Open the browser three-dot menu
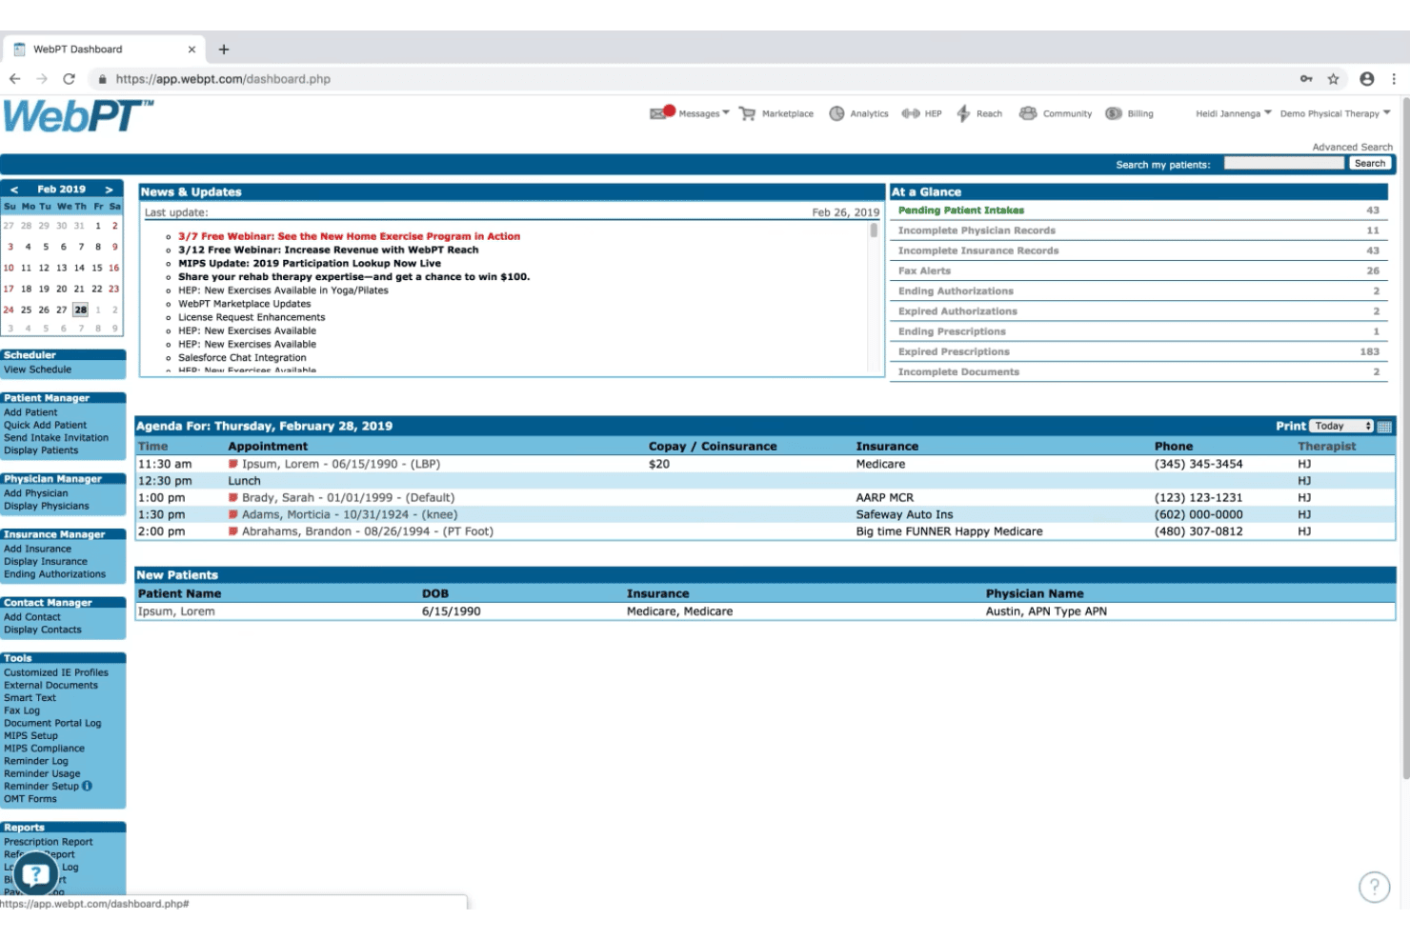Image resolution: width=1410 pixels, height=940 pixels. coord(1394,79)
